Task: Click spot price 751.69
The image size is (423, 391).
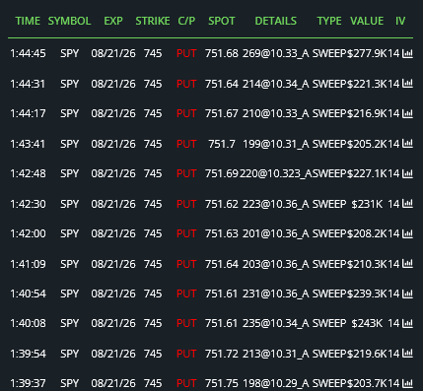Action: [x=222, y=173]
